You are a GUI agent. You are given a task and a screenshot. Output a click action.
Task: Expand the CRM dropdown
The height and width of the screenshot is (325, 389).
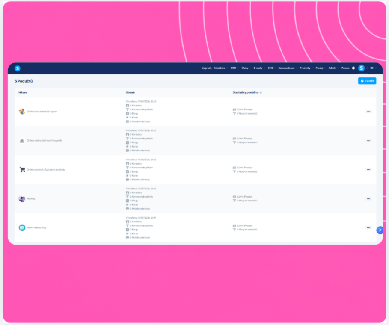235,68
